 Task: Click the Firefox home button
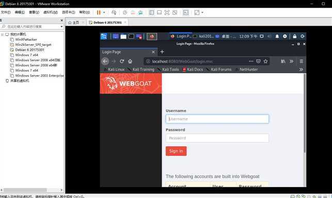130,61
